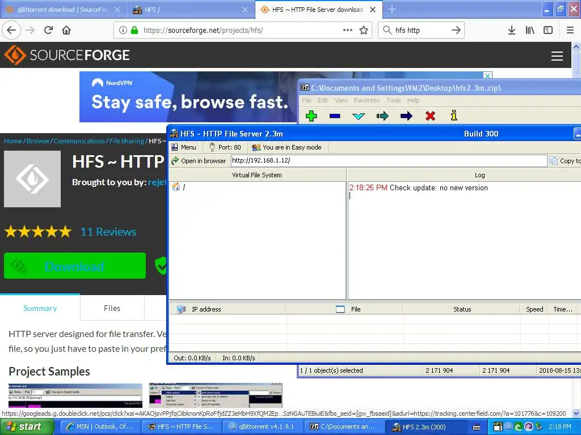Open the 7-Zip Favorites menu
Image resolution: width=581 pixels, height=435 pixels.
pyautogui.click(x=367, y=100)
